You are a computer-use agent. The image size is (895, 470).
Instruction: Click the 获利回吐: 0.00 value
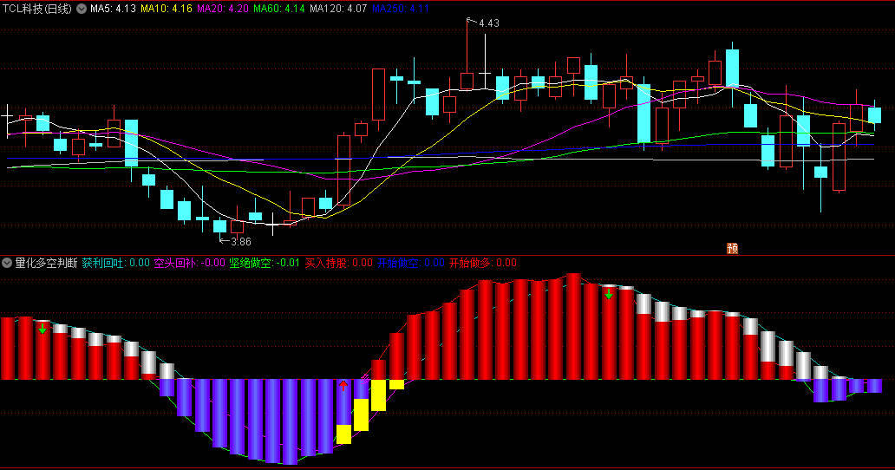[x=116, y=263]
